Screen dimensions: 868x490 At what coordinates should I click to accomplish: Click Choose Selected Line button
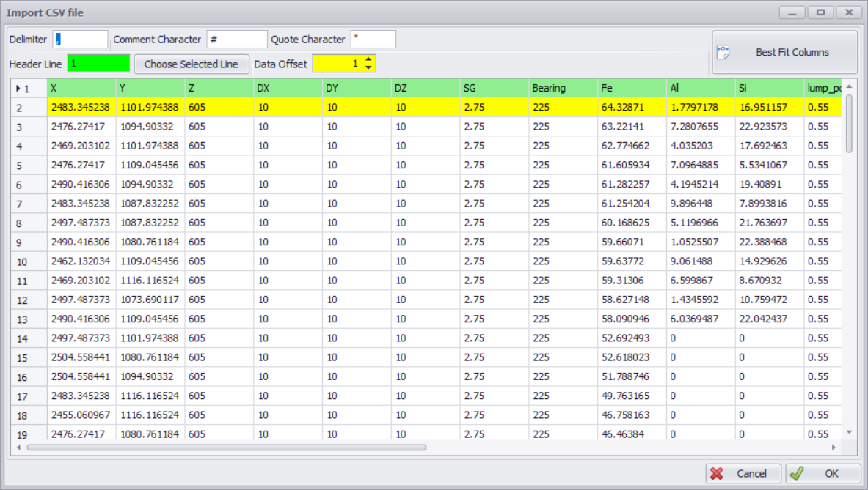(x=191, y=64)
